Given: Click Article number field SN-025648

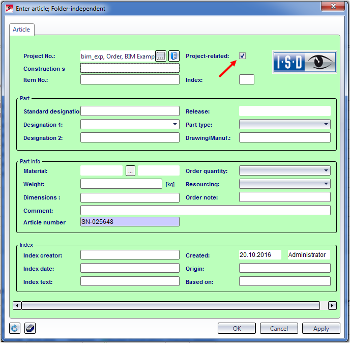Looking at the screenshot, I should (130, 222).
